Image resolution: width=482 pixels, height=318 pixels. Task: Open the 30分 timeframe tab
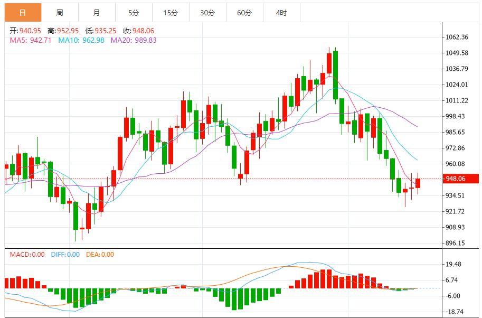click(x=207, y=13)
